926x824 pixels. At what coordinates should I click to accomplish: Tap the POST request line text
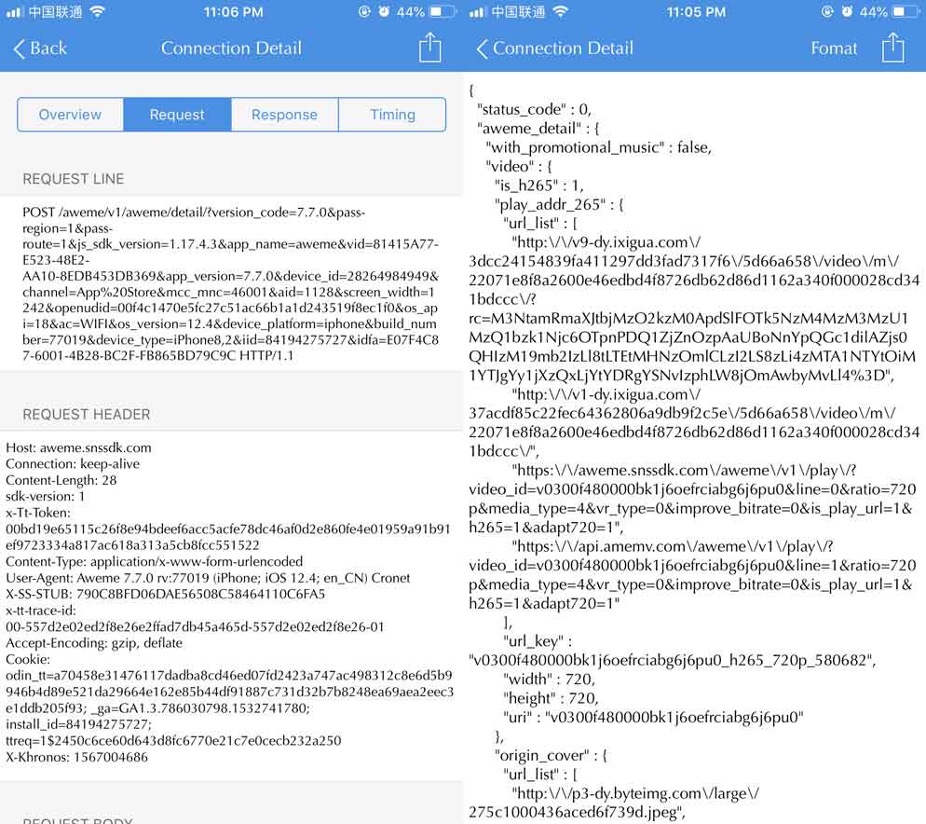[230, 283]
